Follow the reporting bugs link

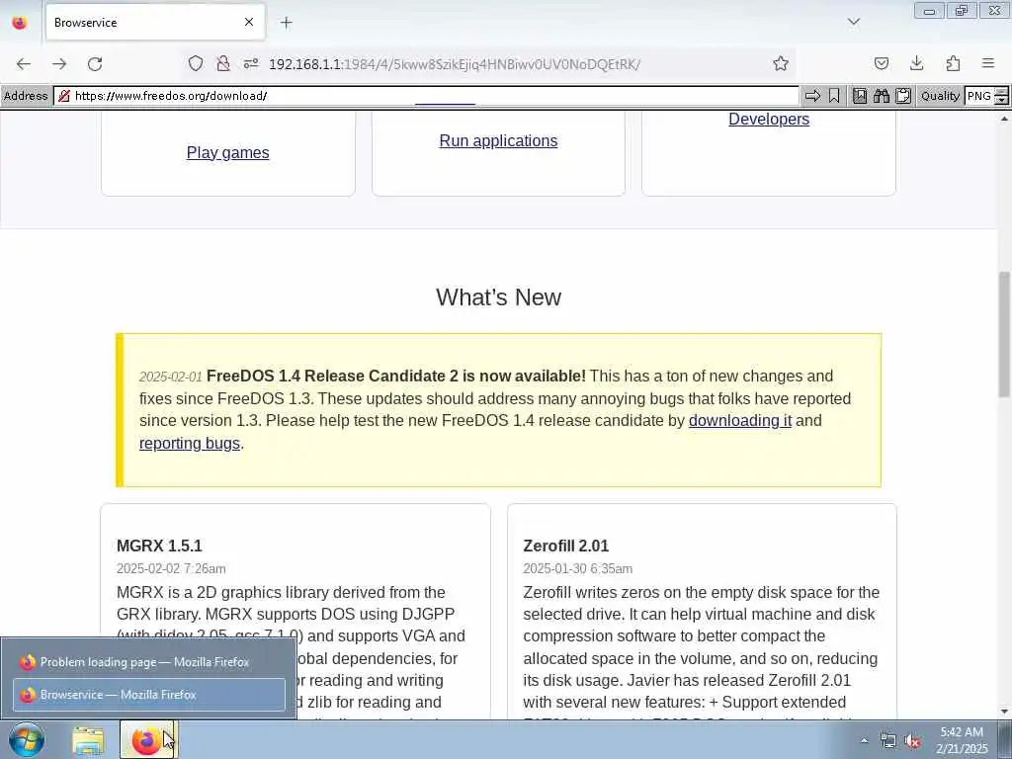click(190, 443)
